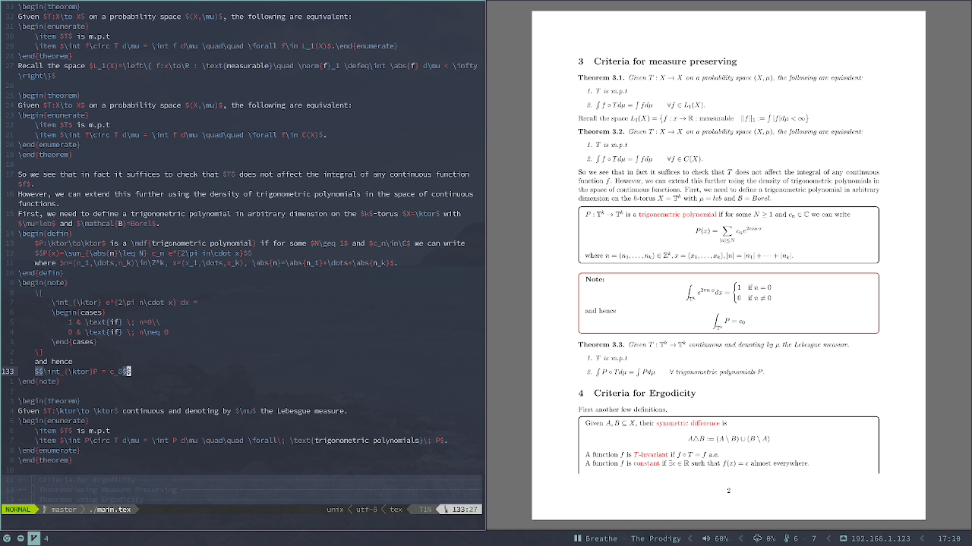Image resolution: width=972 pixels, height=546 pixels.
Task: Click the volume speaker icon in bar
Action: (706, 538)
